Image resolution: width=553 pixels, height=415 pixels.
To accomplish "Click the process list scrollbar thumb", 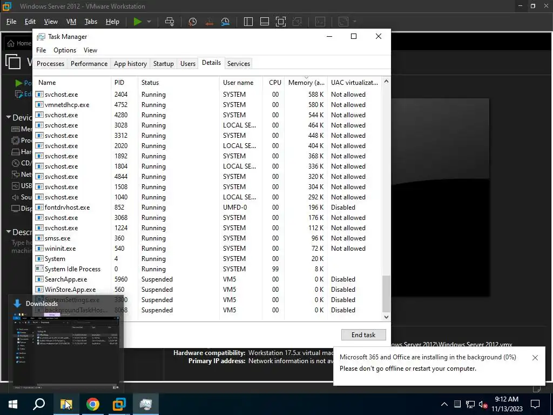I will (x=386, y=293).
